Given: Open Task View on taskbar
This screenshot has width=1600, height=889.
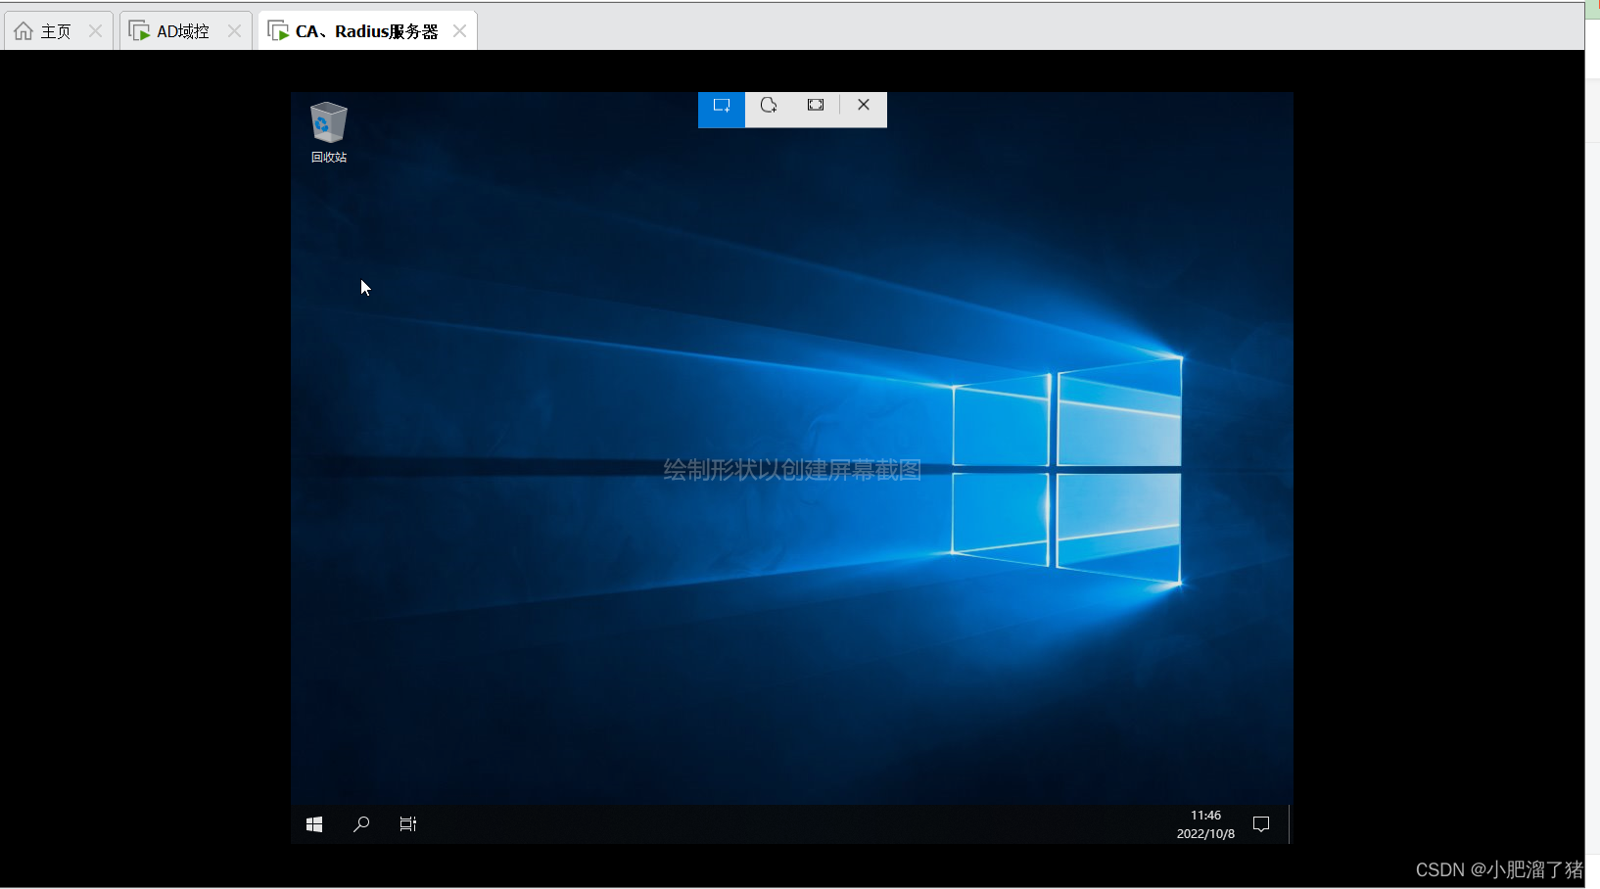Looking at the screenshot, I should pos(408,824).
